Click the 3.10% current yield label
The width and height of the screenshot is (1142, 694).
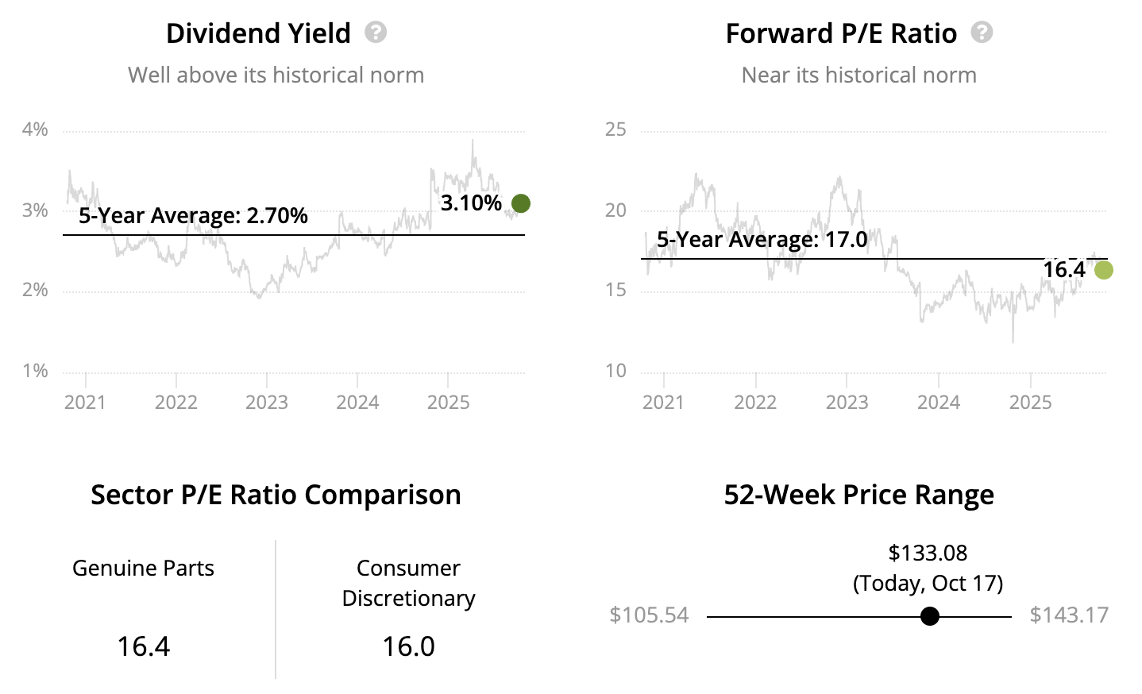(471, 203)
